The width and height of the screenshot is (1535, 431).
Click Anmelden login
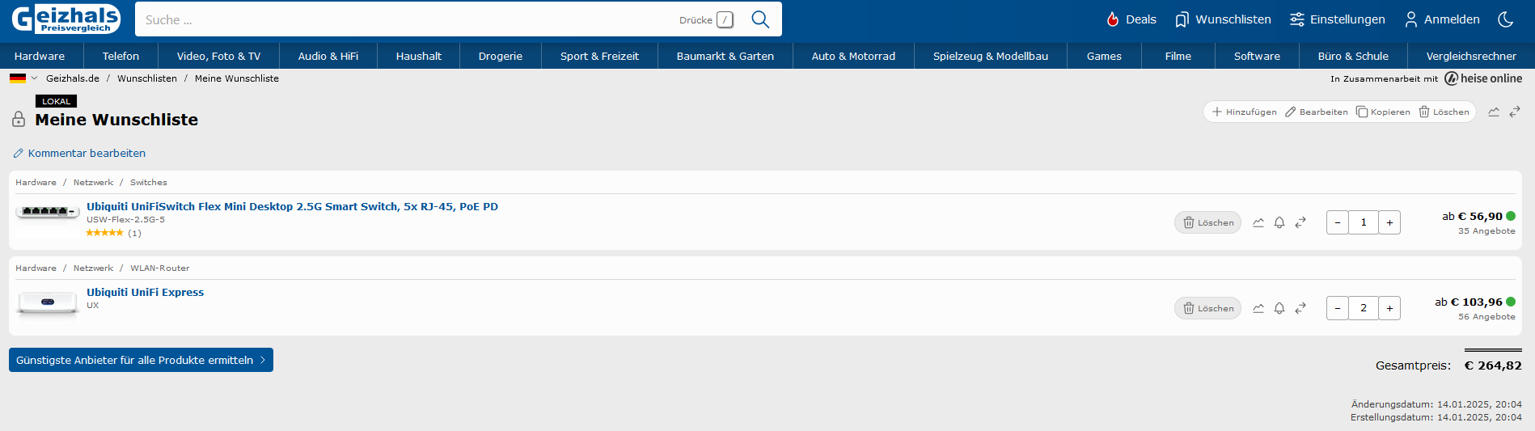tap(1443, 19)
